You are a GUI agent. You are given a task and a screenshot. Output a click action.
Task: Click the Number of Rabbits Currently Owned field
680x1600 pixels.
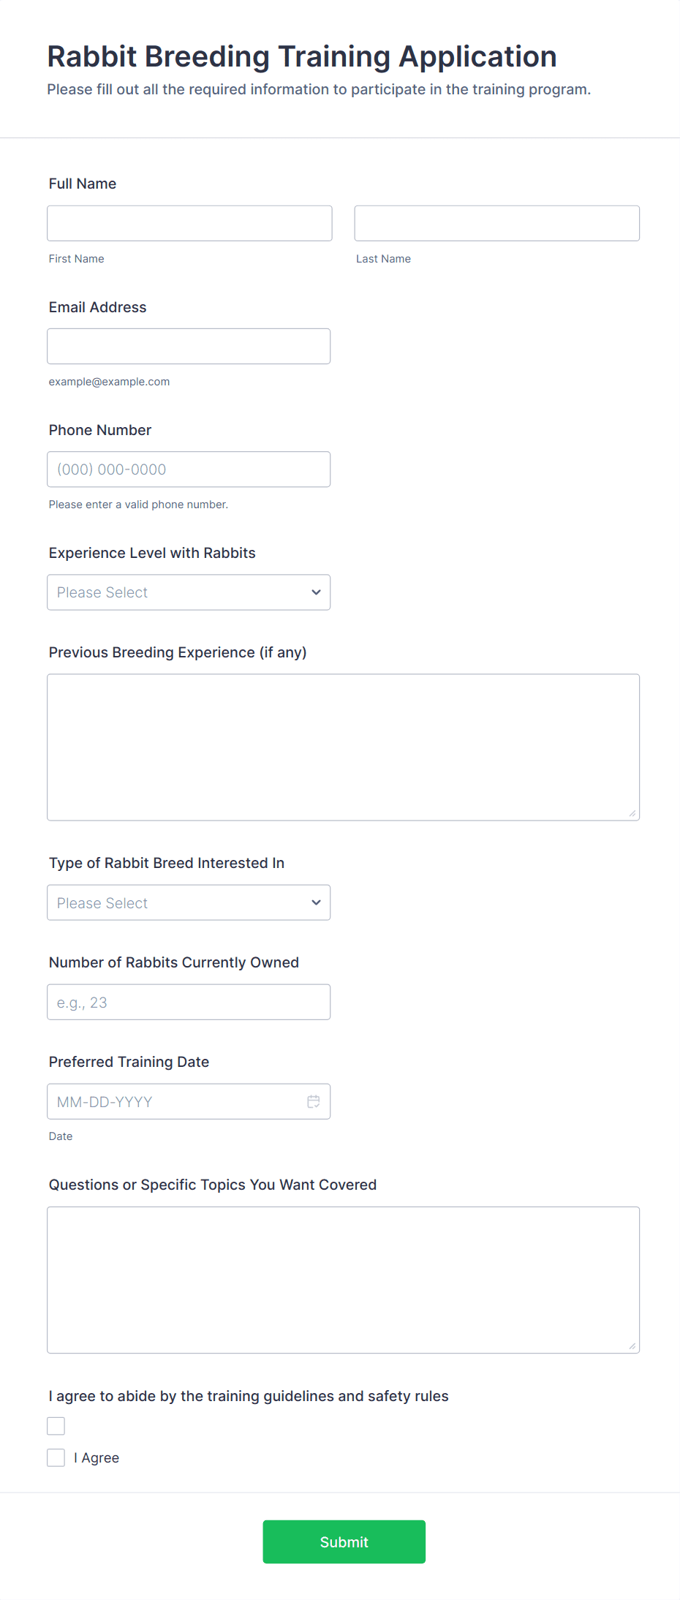coord(189,1002)
